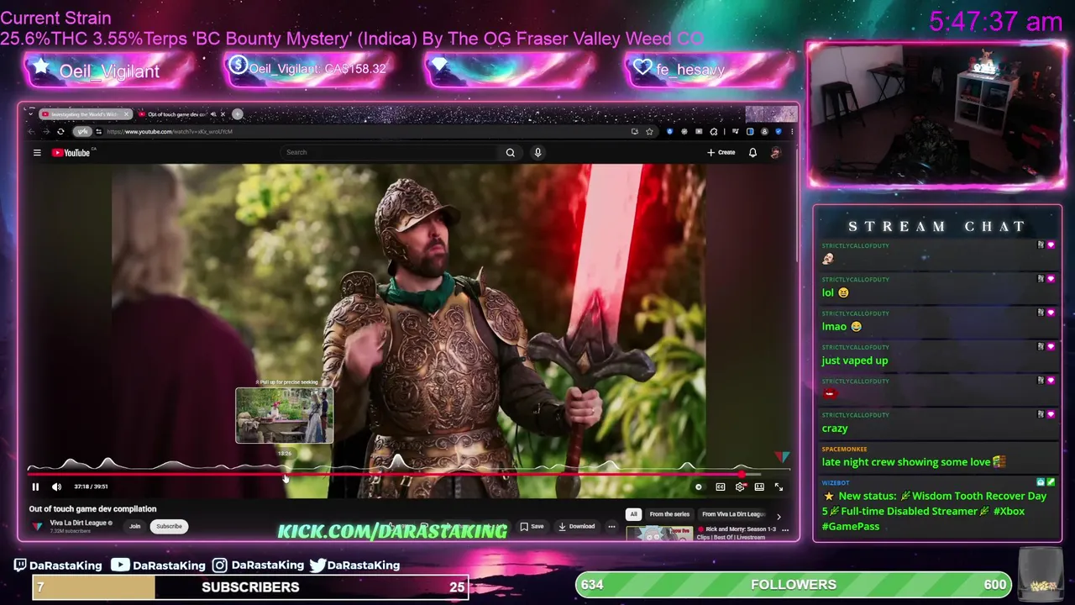Screen dimensions: 1075x605
Task: Switch to theater mode view
Action: [759, 487]
